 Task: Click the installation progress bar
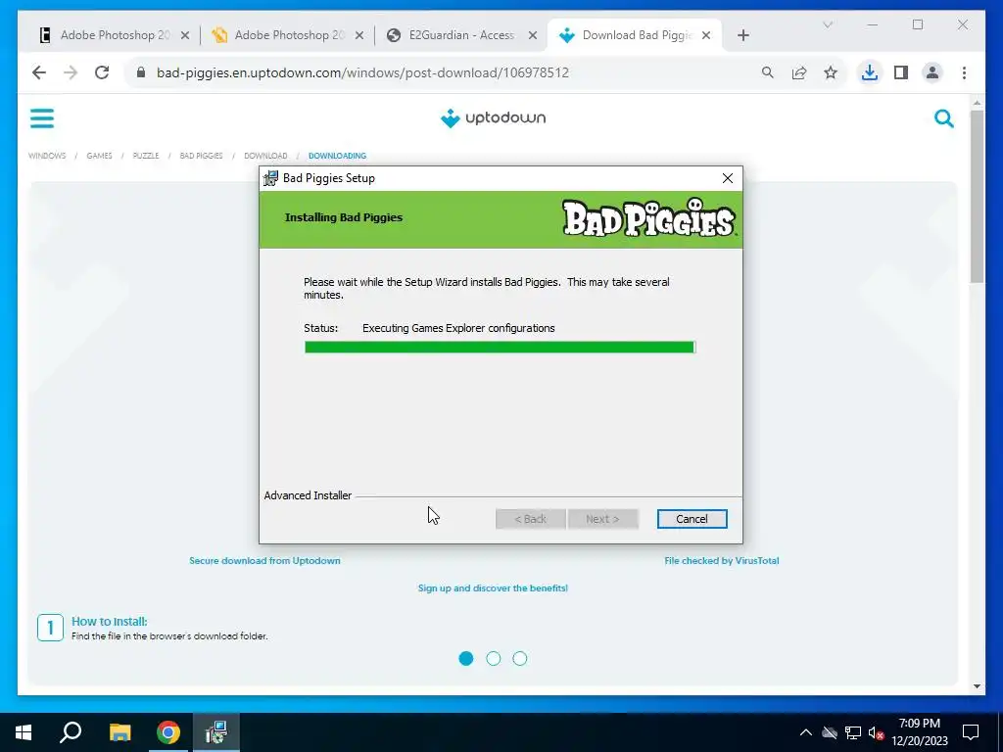(500, 348)
